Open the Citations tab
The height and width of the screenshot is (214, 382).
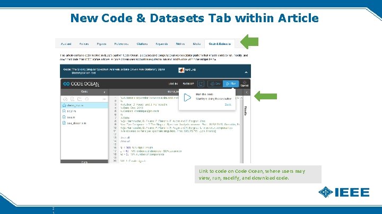pos(142,44)
